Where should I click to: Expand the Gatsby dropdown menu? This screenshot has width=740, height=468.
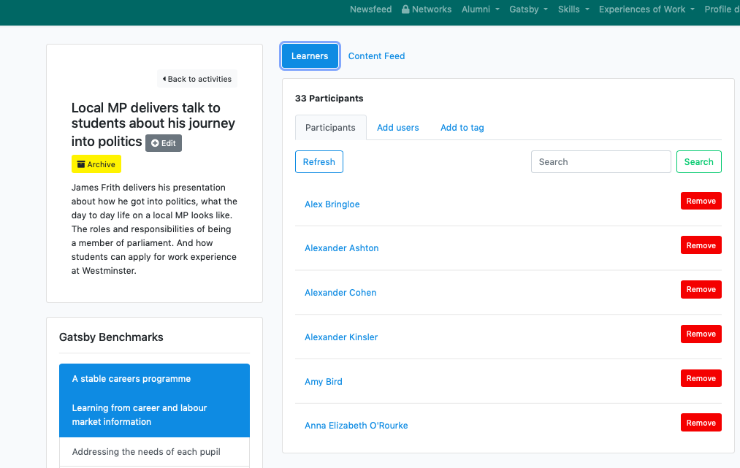529,9
